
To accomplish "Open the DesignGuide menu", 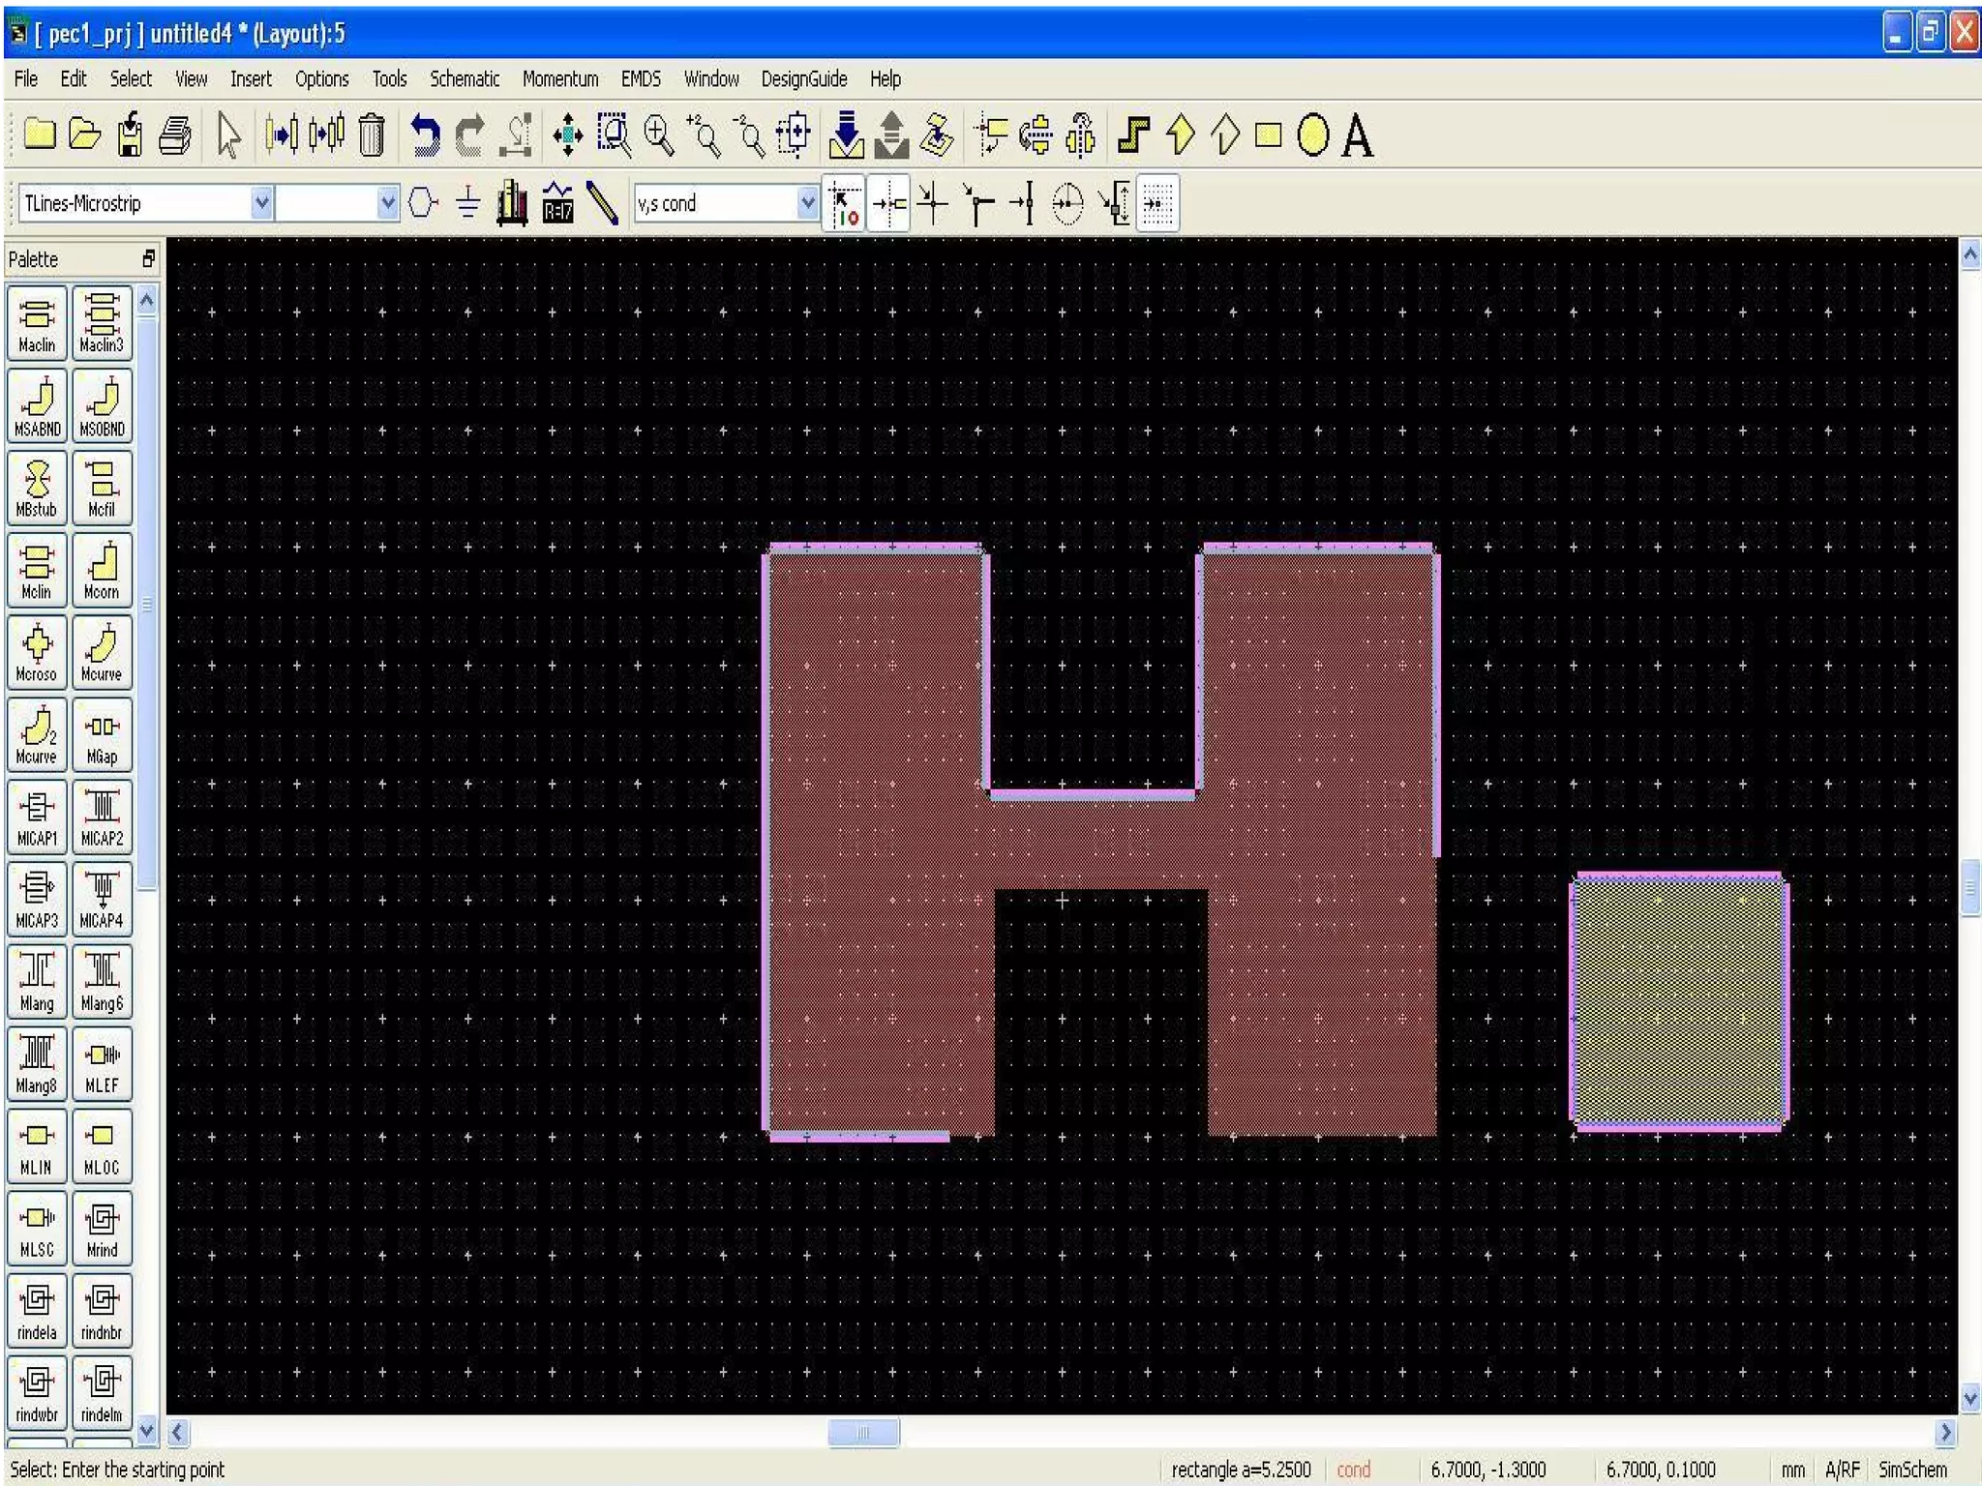I will (803, 79).
